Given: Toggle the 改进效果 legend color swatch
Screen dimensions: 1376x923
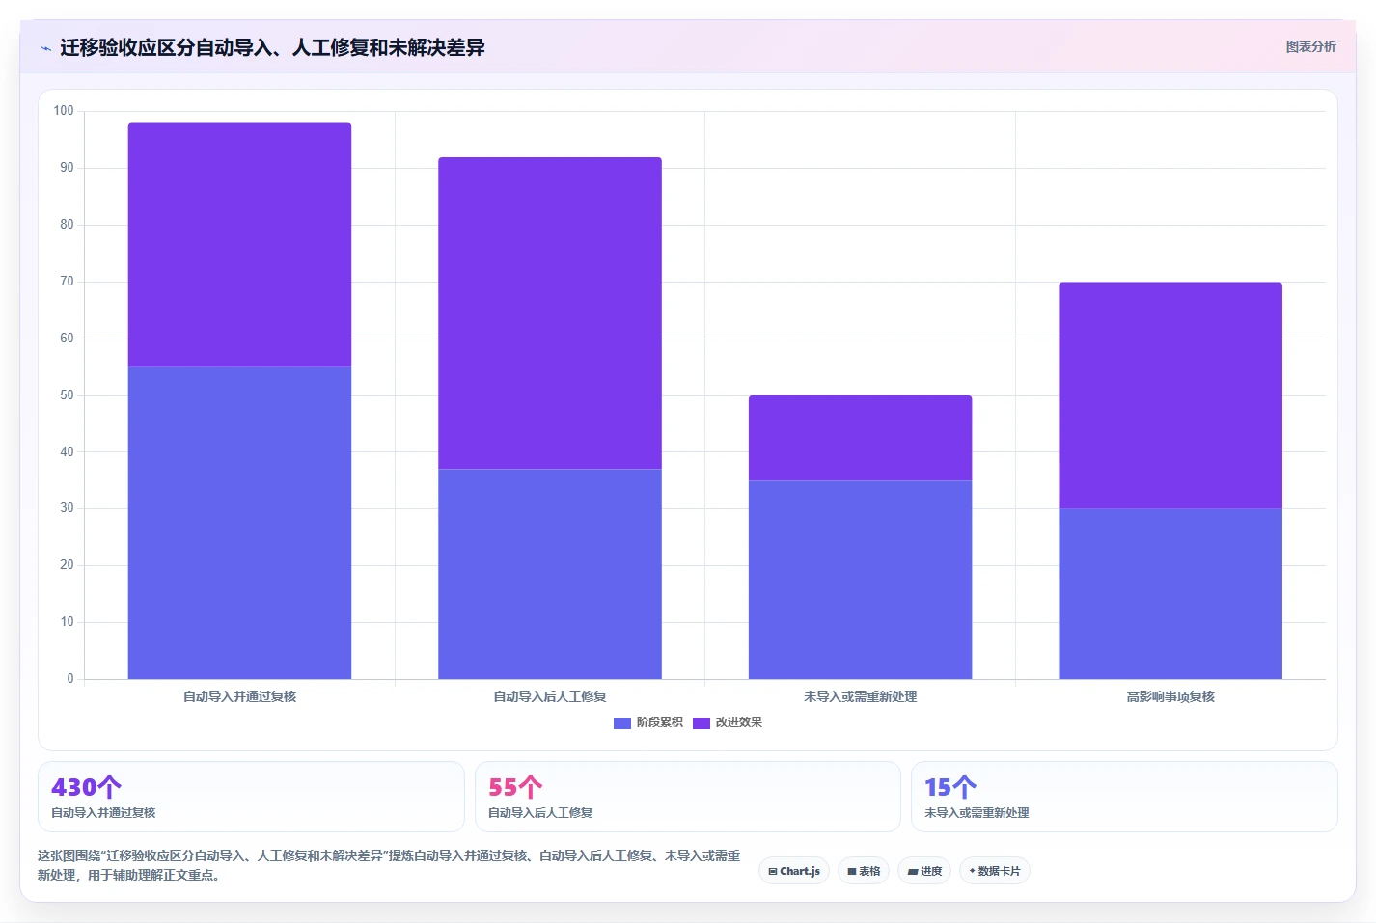Looking at the screenshot, I should [702, 722].
